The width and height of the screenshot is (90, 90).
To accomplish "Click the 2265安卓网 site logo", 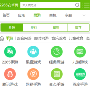I will (9, 5).
